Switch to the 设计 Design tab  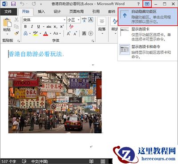click(57, 12)
